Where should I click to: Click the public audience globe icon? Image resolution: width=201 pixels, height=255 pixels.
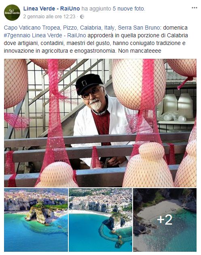[x=82, y=17]
